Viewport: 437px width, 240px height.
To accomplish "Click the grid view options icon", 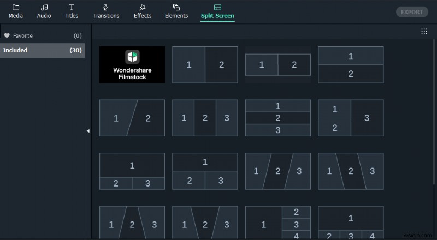I will (424, 32).
